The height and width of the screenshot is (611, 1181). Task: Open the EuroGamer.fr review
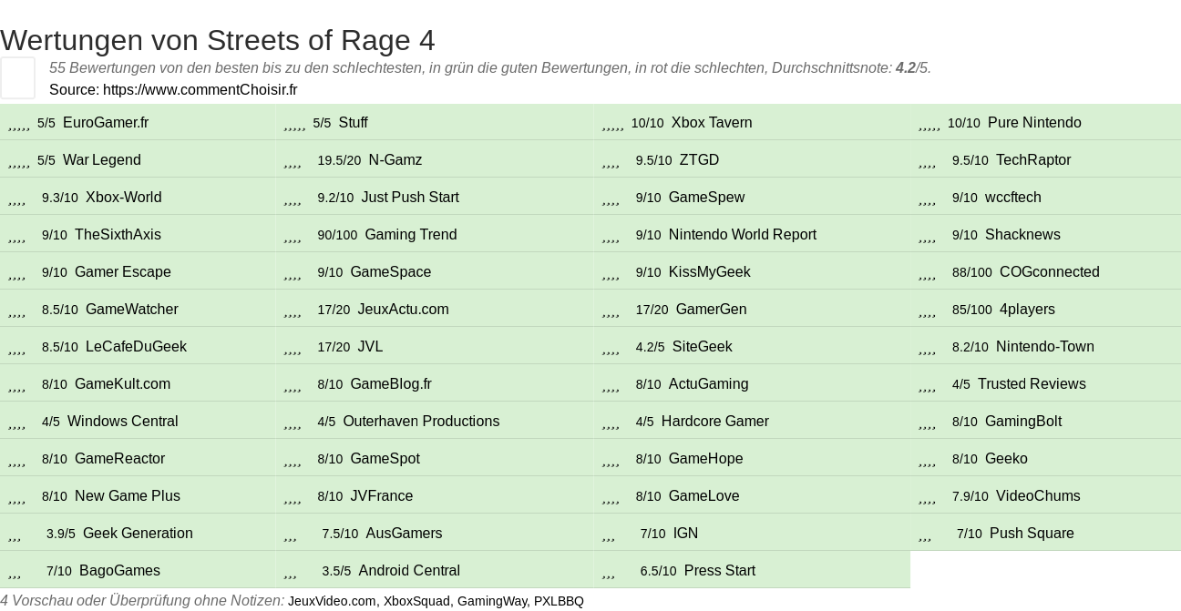coord(106,122)
